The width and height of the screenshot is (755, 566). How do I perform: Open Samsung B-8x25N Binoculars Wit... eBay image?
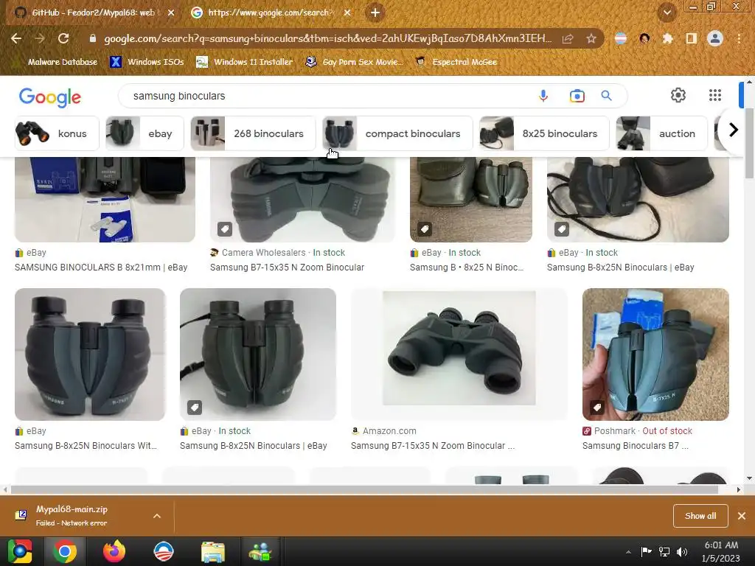coord(90,354)
